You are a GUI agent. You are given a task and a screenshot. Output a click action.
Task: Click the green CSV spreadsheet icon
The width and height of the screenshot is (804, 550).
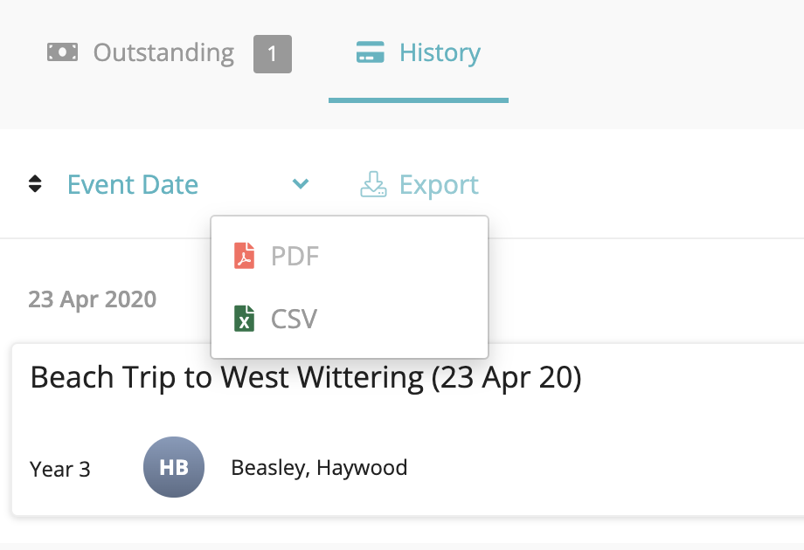click(244, 319)
